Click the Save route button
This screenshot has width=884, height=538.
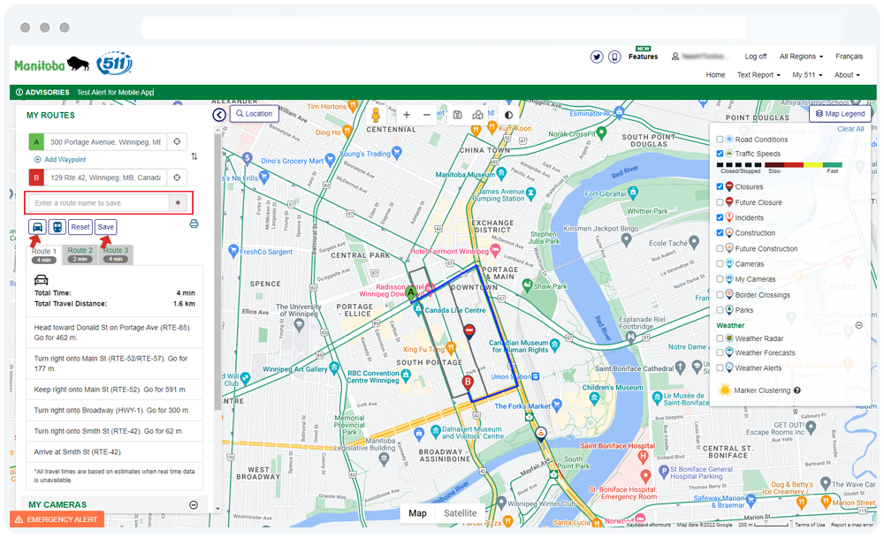point(105,227)
